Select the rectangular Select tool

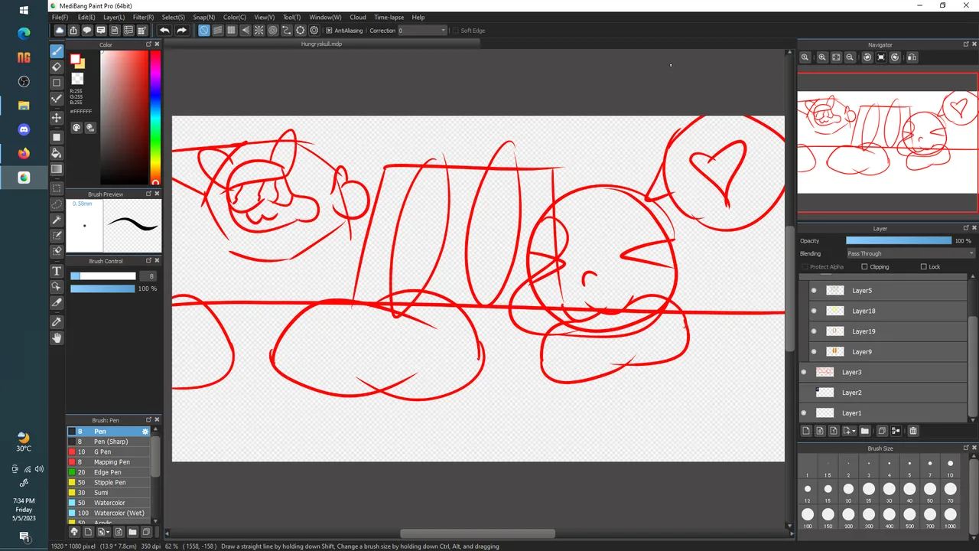tap(57, 188)
